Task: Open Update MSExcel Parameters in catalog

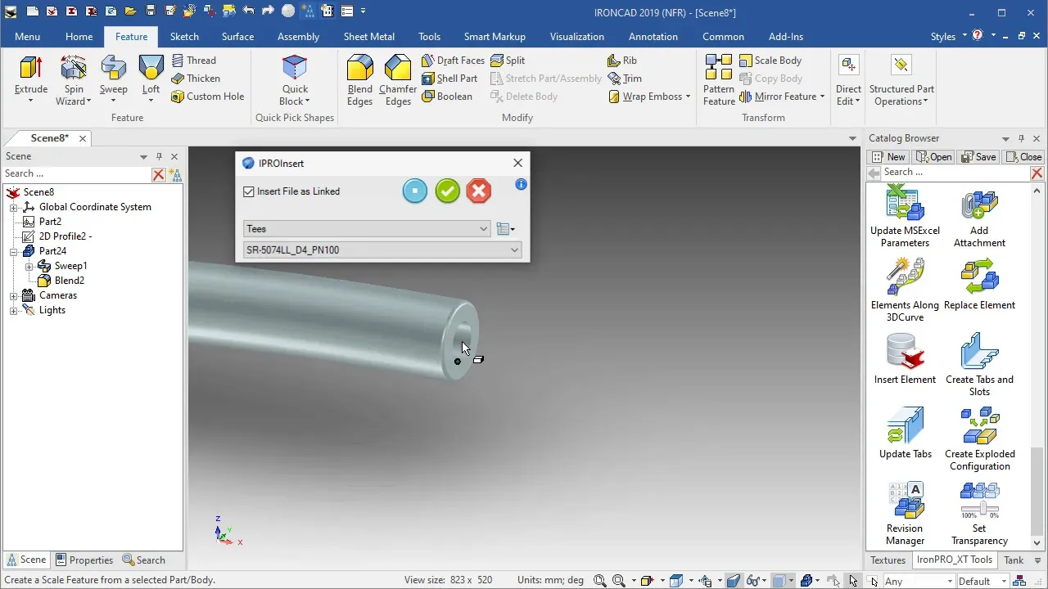Action: pos(905,217)
